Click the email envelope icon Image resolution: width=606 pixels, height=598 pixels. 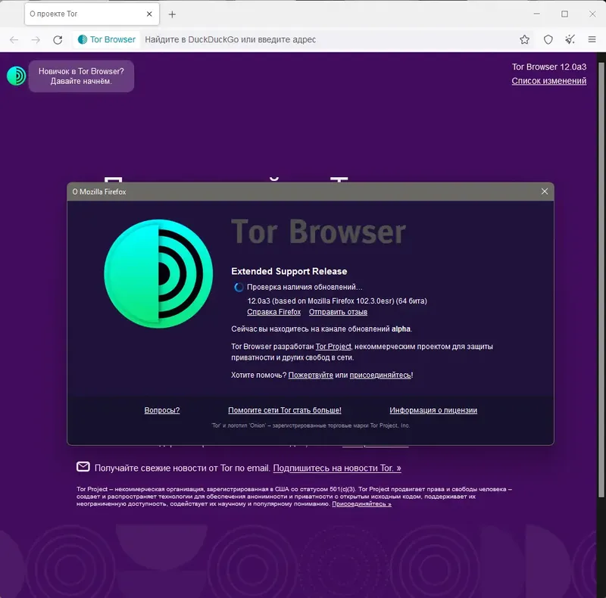[x=83, y=466]
